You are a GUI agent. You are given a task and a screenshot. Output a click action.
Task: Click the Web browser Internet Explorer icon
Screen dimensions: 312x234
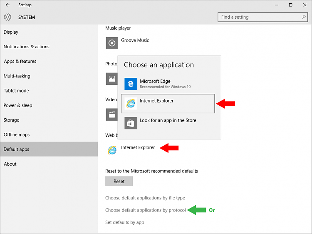[x=112, y=150]
